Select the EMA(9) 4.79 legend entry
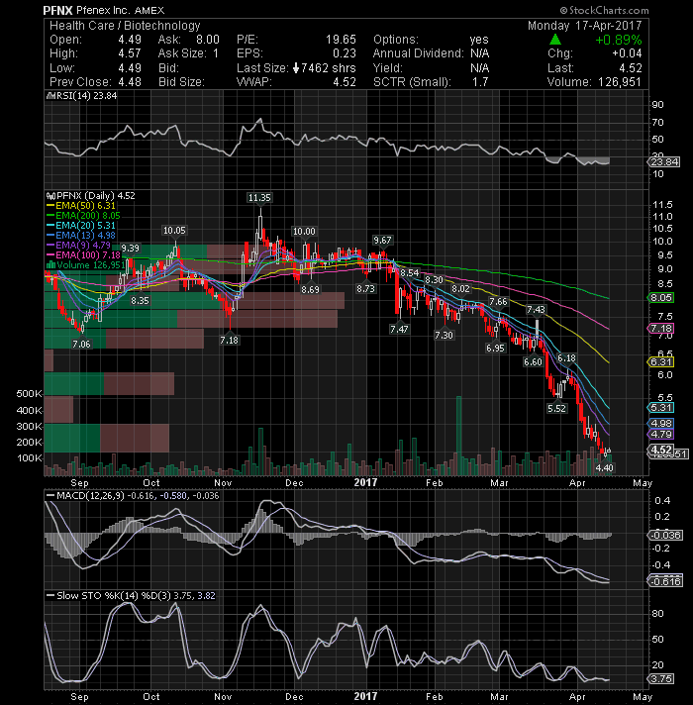Viewport: 693px width, 705px height. click(x=78, y=245)
